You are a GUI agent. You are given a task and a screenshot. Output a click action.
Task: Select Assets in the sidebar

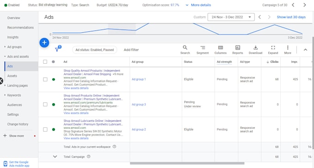(12, 76)
